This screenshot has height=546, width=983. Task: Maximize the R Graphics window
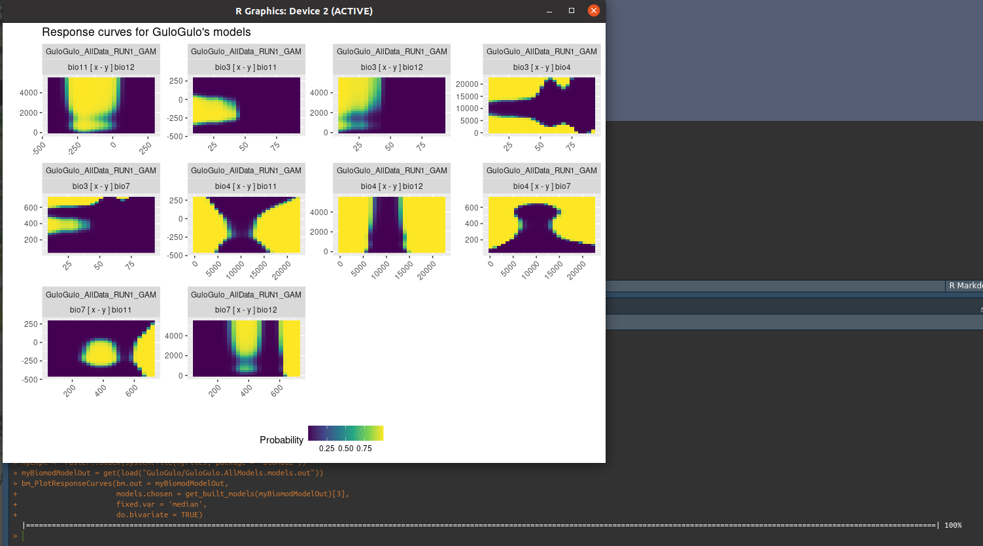coord(570,10)
